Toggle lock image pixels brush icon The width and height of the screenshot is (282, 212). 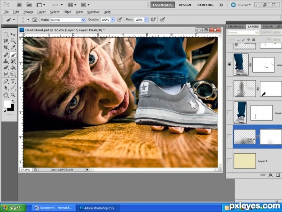243,39
